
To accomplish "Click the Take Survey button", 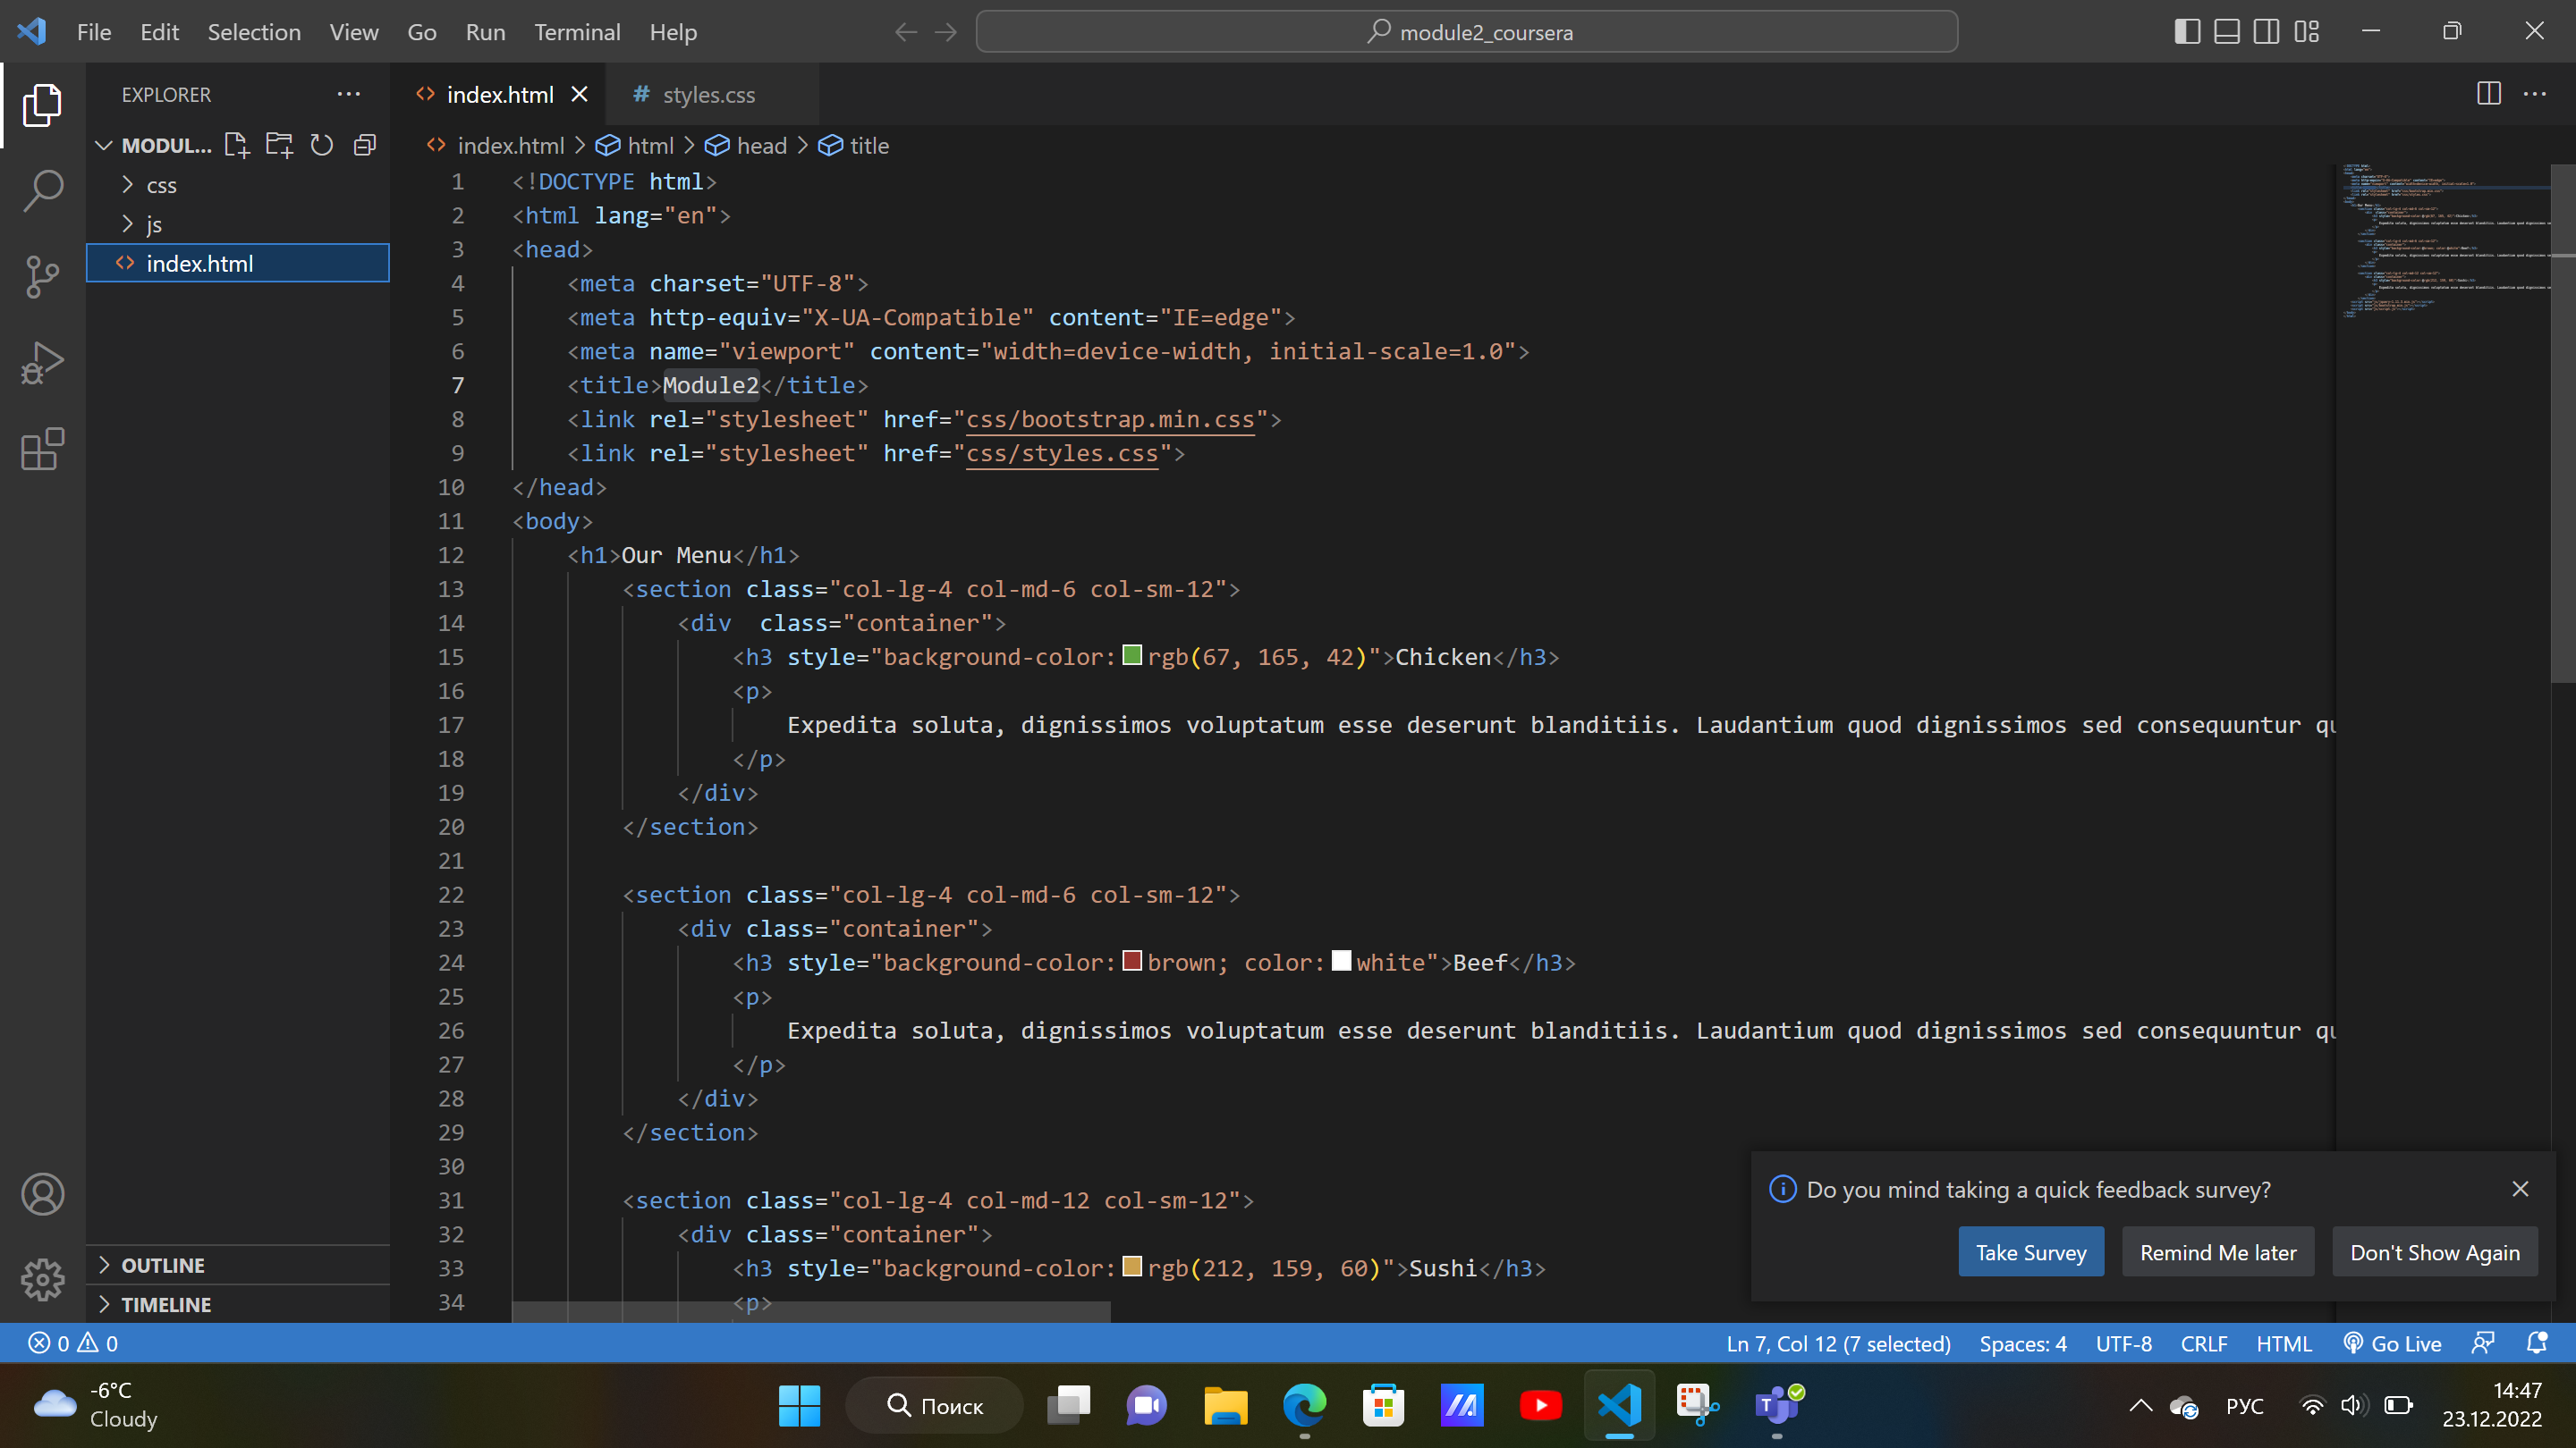I will click(2031, 1252).
